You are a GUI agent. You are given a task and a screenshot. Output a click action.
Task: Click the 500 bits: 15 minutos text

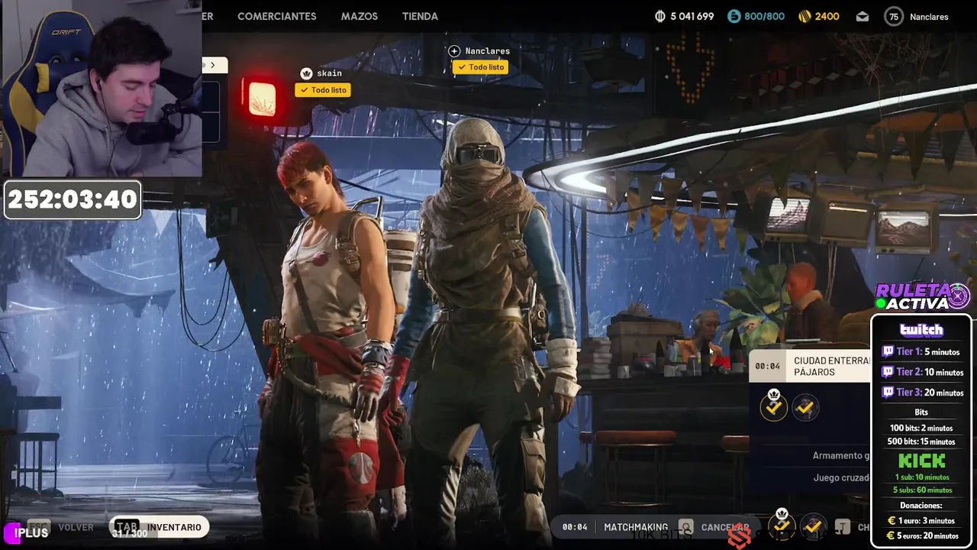click(x=921, y=442)
